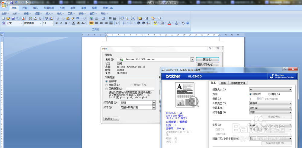The image size is (302, 148).
Task: Click the 份数 copies stepper arrows
Action: click(x=259, y=99)
